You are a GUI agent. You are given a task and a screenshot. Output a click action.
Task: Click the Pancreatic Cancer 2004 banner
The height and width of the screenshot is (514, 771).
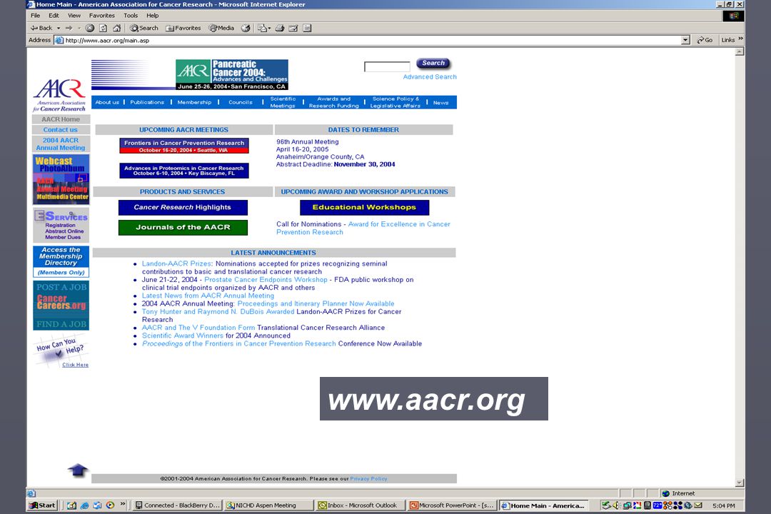pos(231,74)
